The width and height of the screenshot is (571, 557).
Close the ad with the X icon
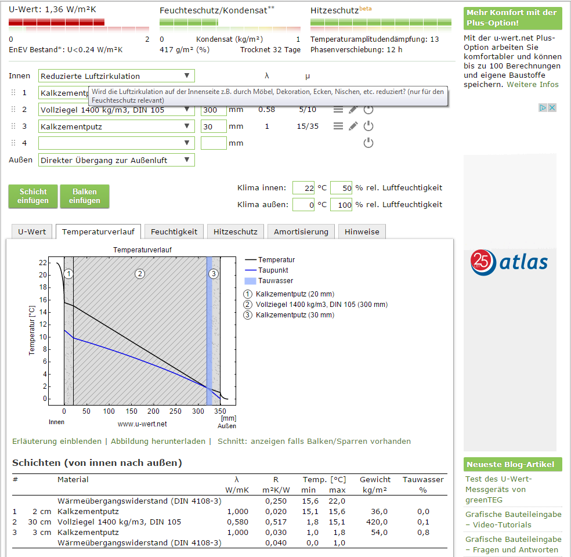click(x=552, y=108)
